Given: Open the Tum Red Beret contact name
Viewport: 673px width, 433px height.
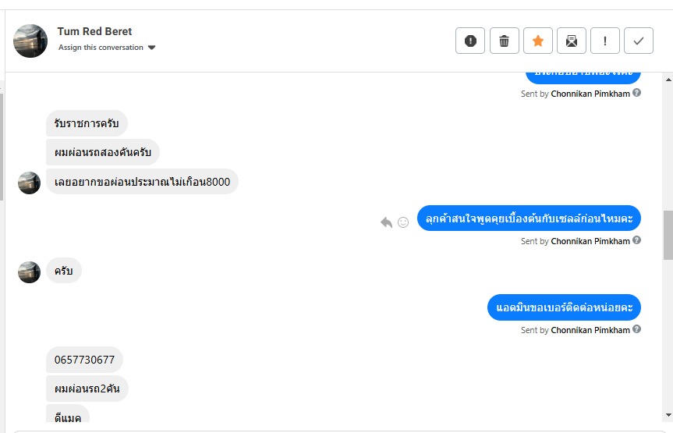Looking at the screenshot, I should pyautogui.click(x=94, y=32).
